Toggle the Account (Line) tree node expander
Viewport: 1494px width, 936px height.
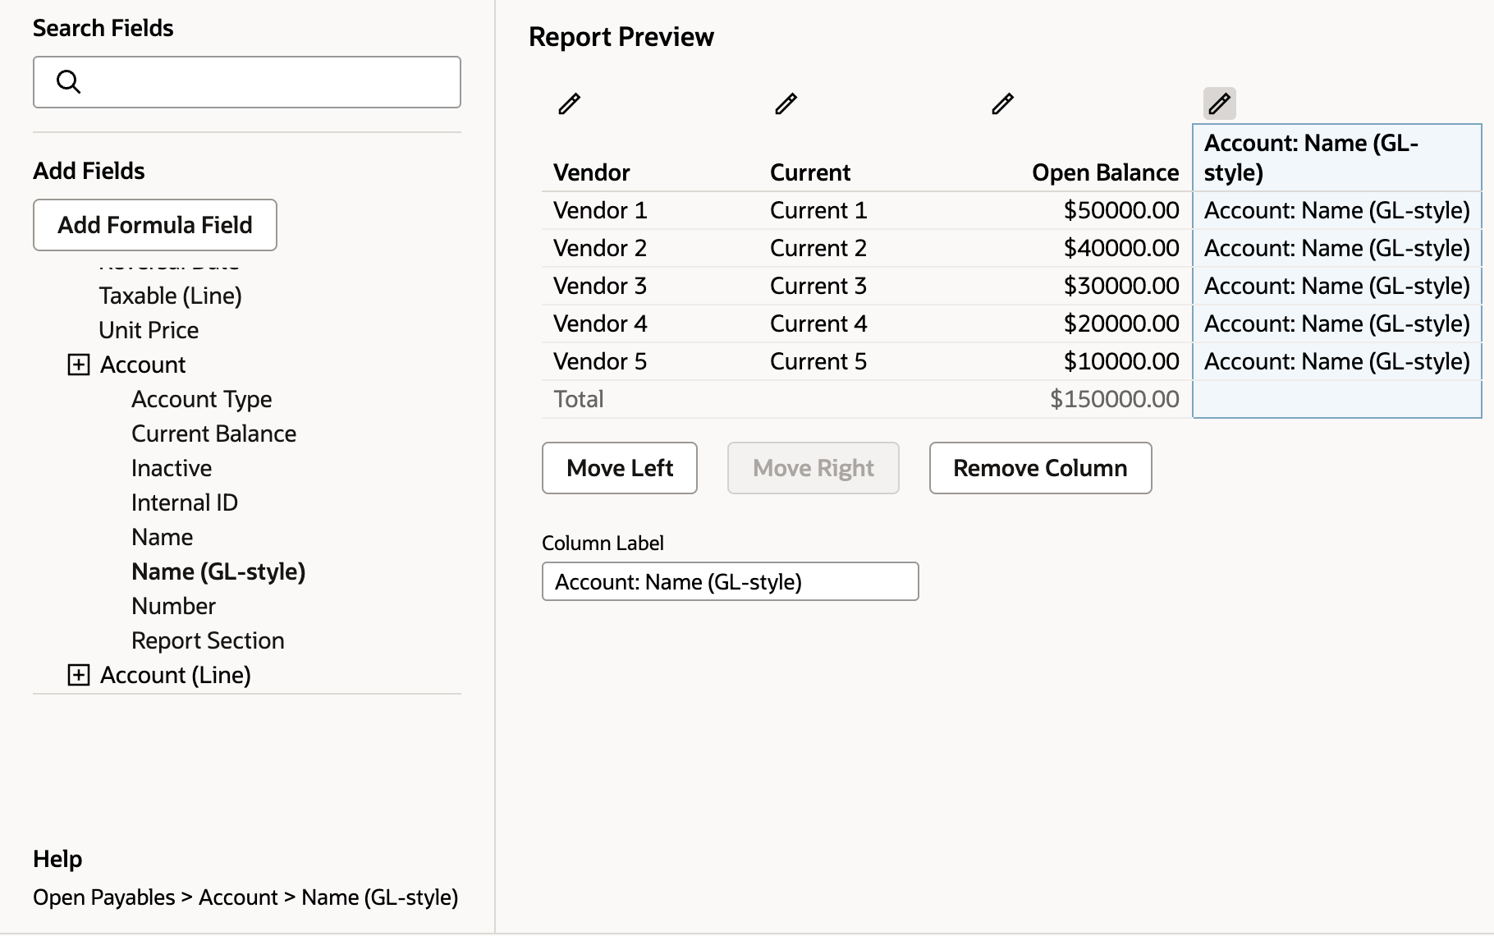click(79, 675)
